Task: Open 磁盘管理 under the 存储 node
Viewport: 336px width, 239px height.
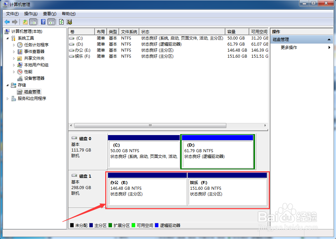Action: (32, 92)
